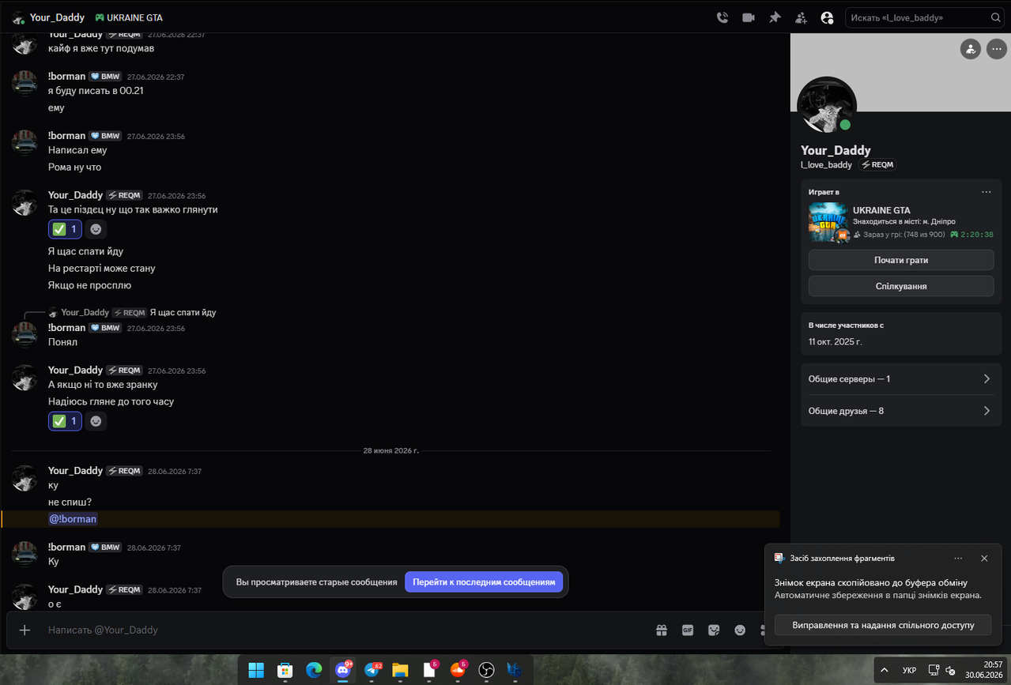The width and height of the screenshot is (1011, 685).
Task: Click the UKRAINE GTA game thumbnail
Action: (828, 222)
